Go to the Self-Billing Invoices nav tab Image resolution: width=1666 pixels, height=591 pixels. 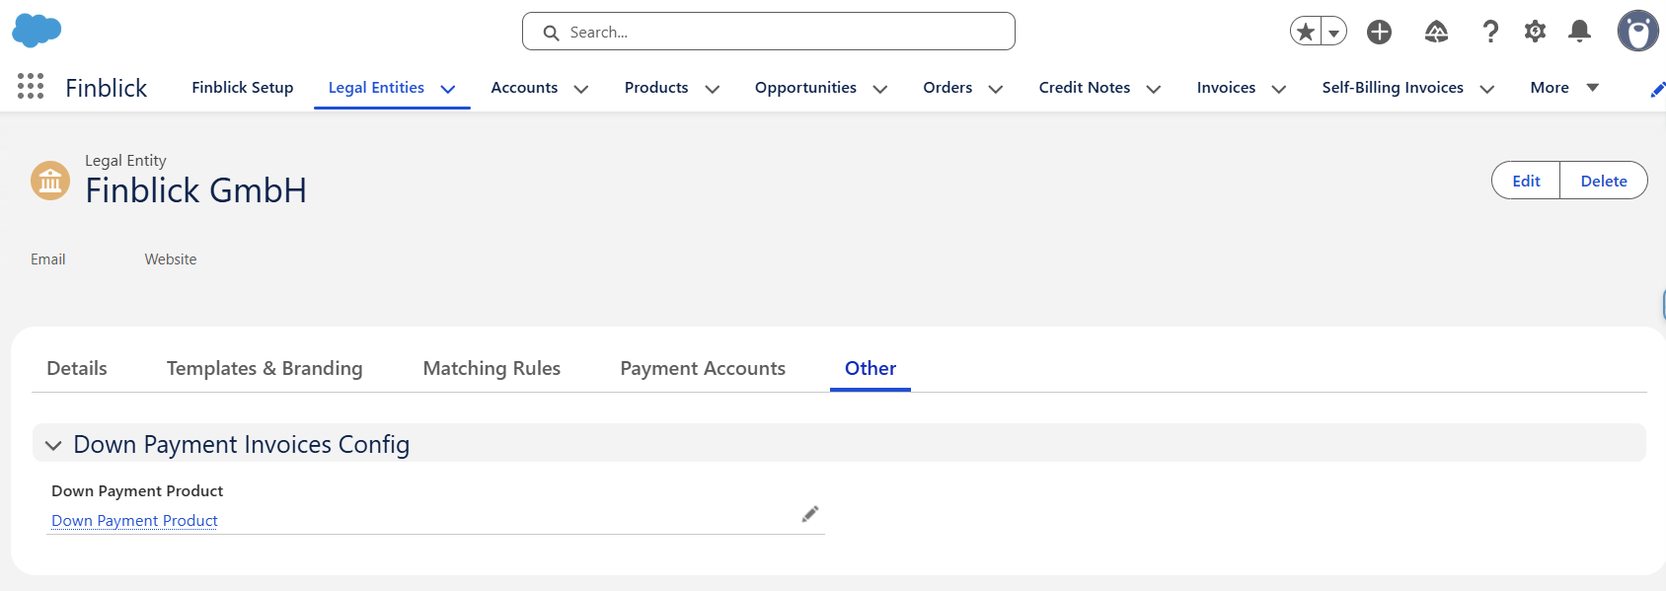point(1393,87)
